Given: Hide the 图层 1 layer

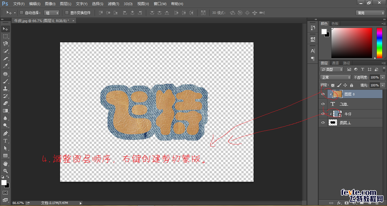Looking at the screenshot, I should click(x=323, y=122).
